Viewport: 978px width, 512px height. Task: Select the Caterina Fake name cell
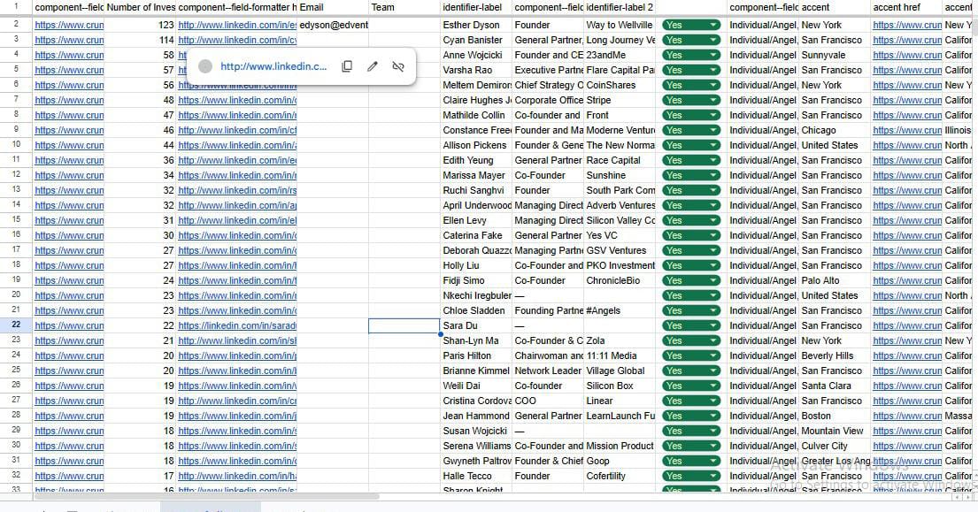(x=476, y=235)
